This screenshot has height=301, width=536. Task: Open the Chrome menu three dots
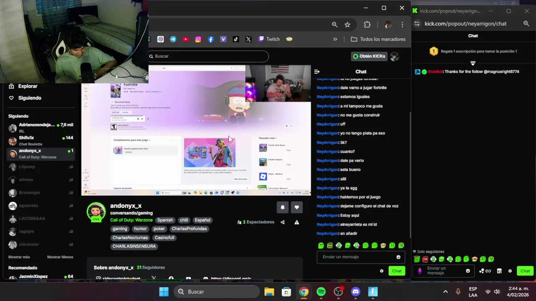coord(402,25)
